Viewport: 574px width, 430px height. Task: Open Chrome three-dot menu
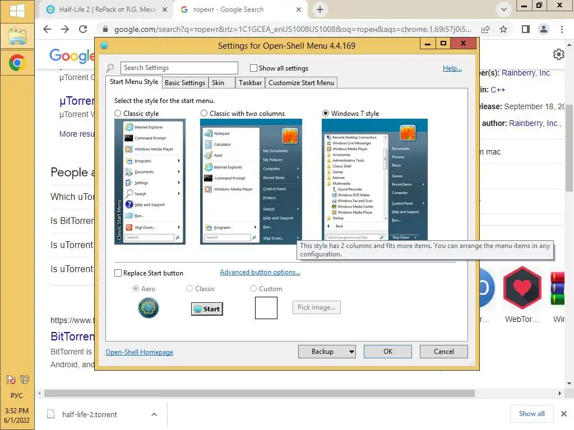[562, 29]
